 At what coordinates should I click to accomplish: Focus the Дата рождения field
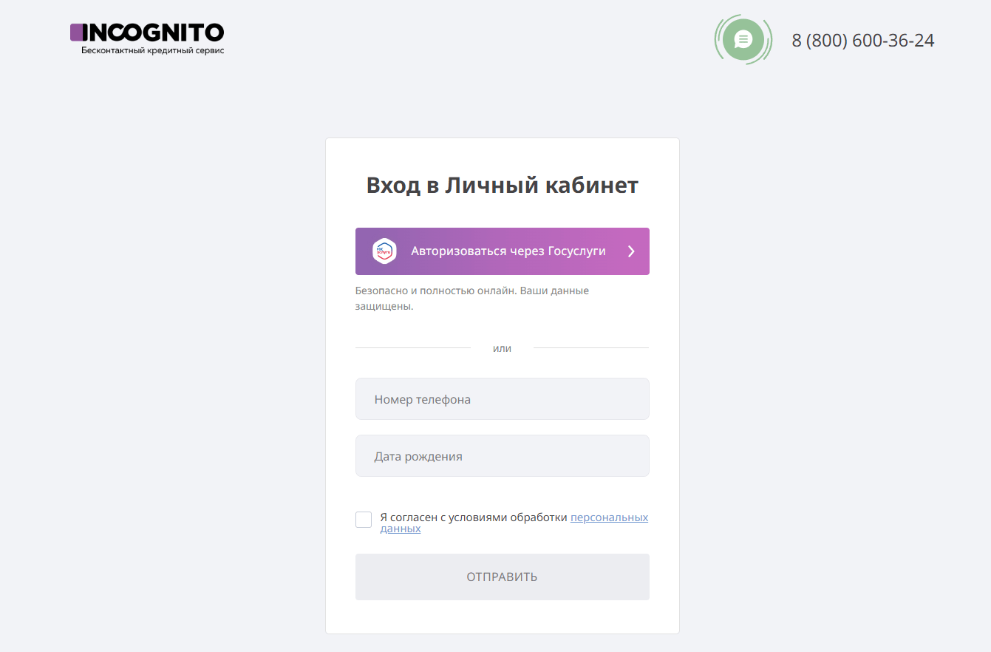pos(503,456)
